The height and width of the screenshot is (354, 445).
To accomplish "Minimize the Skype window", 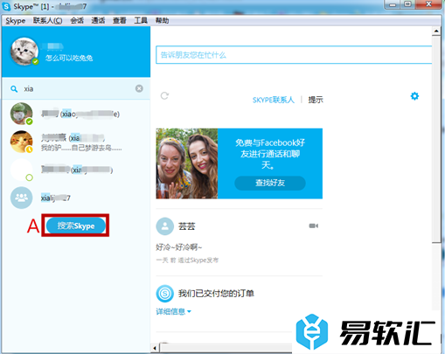I will (393, 4).
